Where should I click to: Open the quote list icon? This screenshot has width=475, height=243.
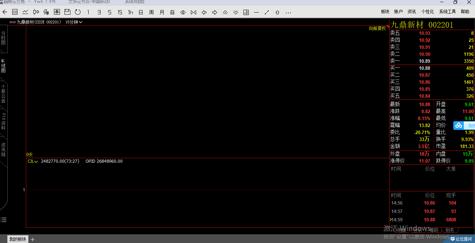pos(15,12)
